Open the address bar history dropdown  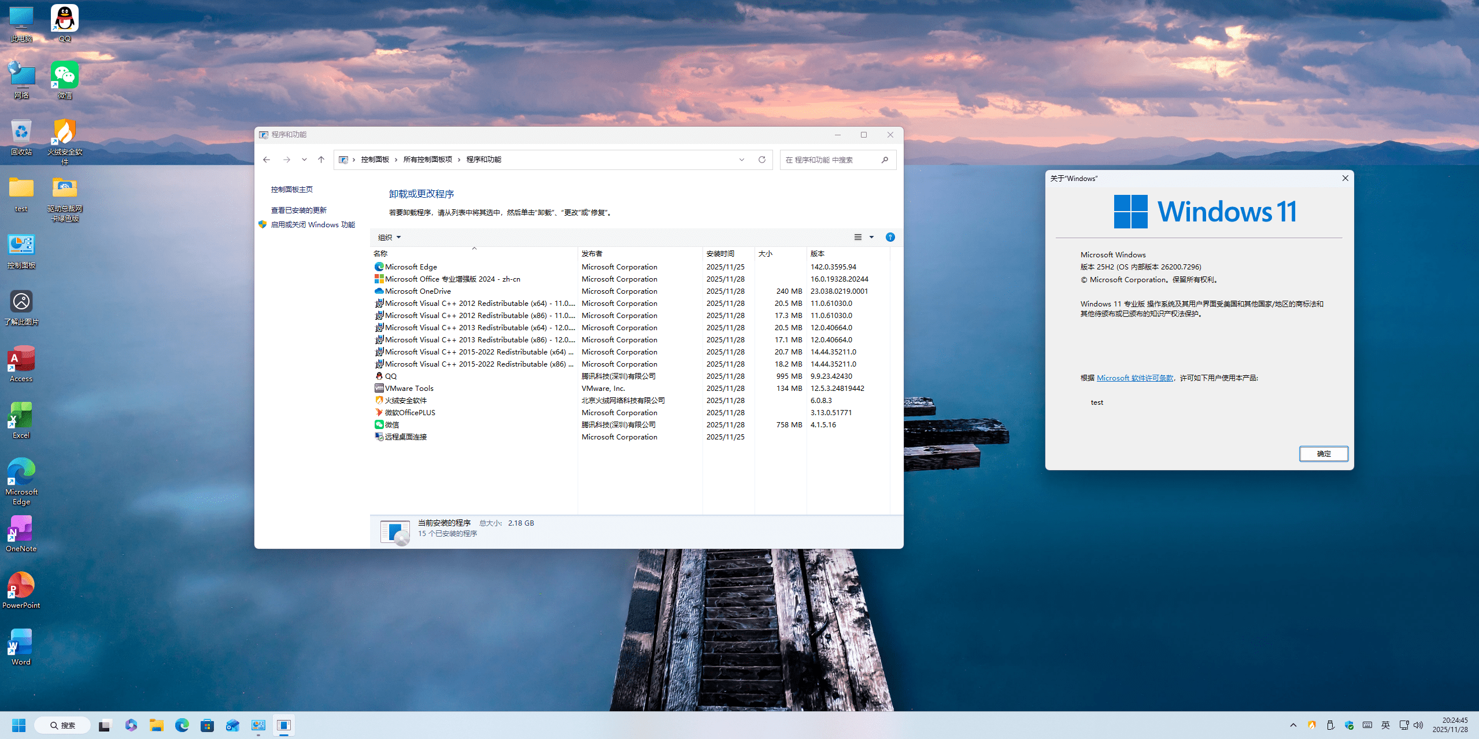pos(742,160)
